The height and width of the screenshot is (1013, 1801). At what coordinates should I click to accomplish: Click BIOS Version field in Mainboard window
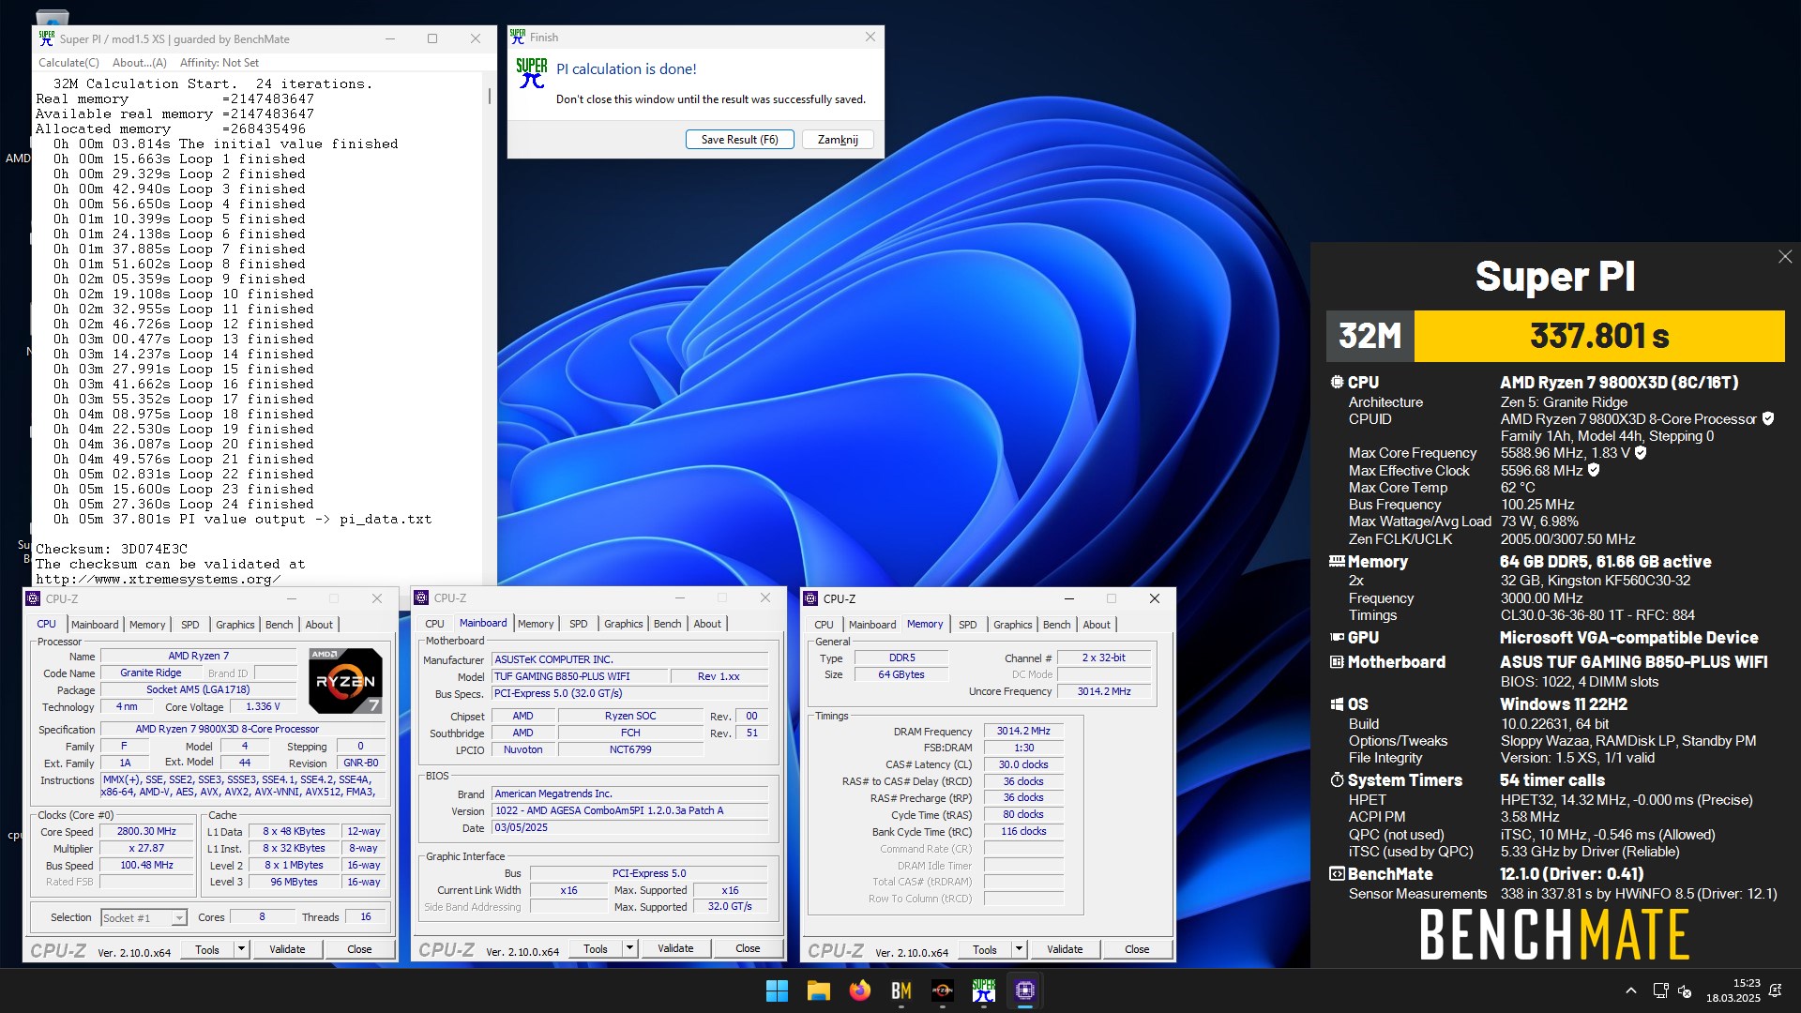(630, 811)
